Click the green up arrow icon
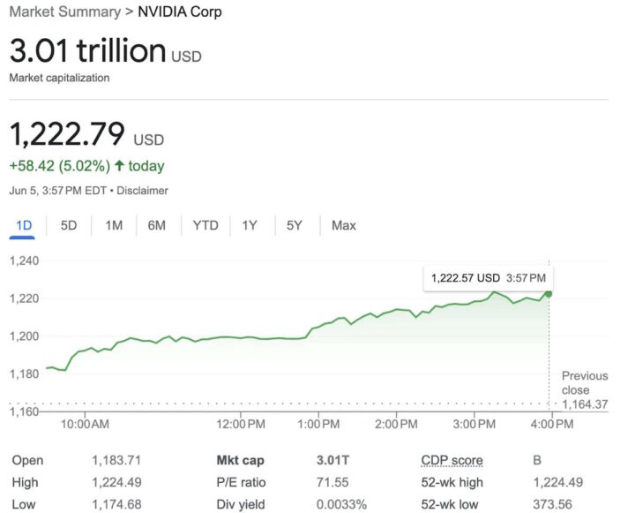The width and height of the screenshot is (635, 513). (x=119, y=165)
